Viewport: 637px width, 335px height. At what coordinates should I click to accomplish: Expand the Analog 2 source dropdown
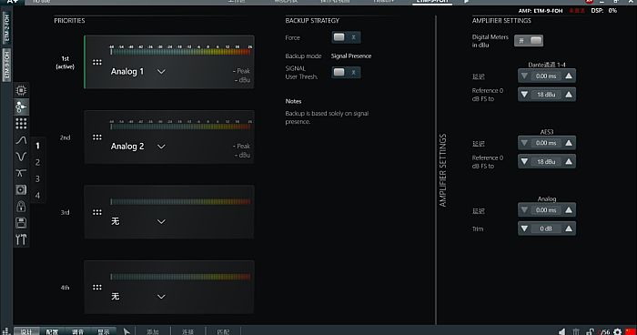pos(161,147)
